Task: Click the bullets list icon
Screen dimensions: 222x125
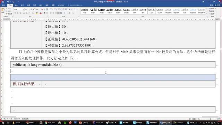Action: (51, 9)
